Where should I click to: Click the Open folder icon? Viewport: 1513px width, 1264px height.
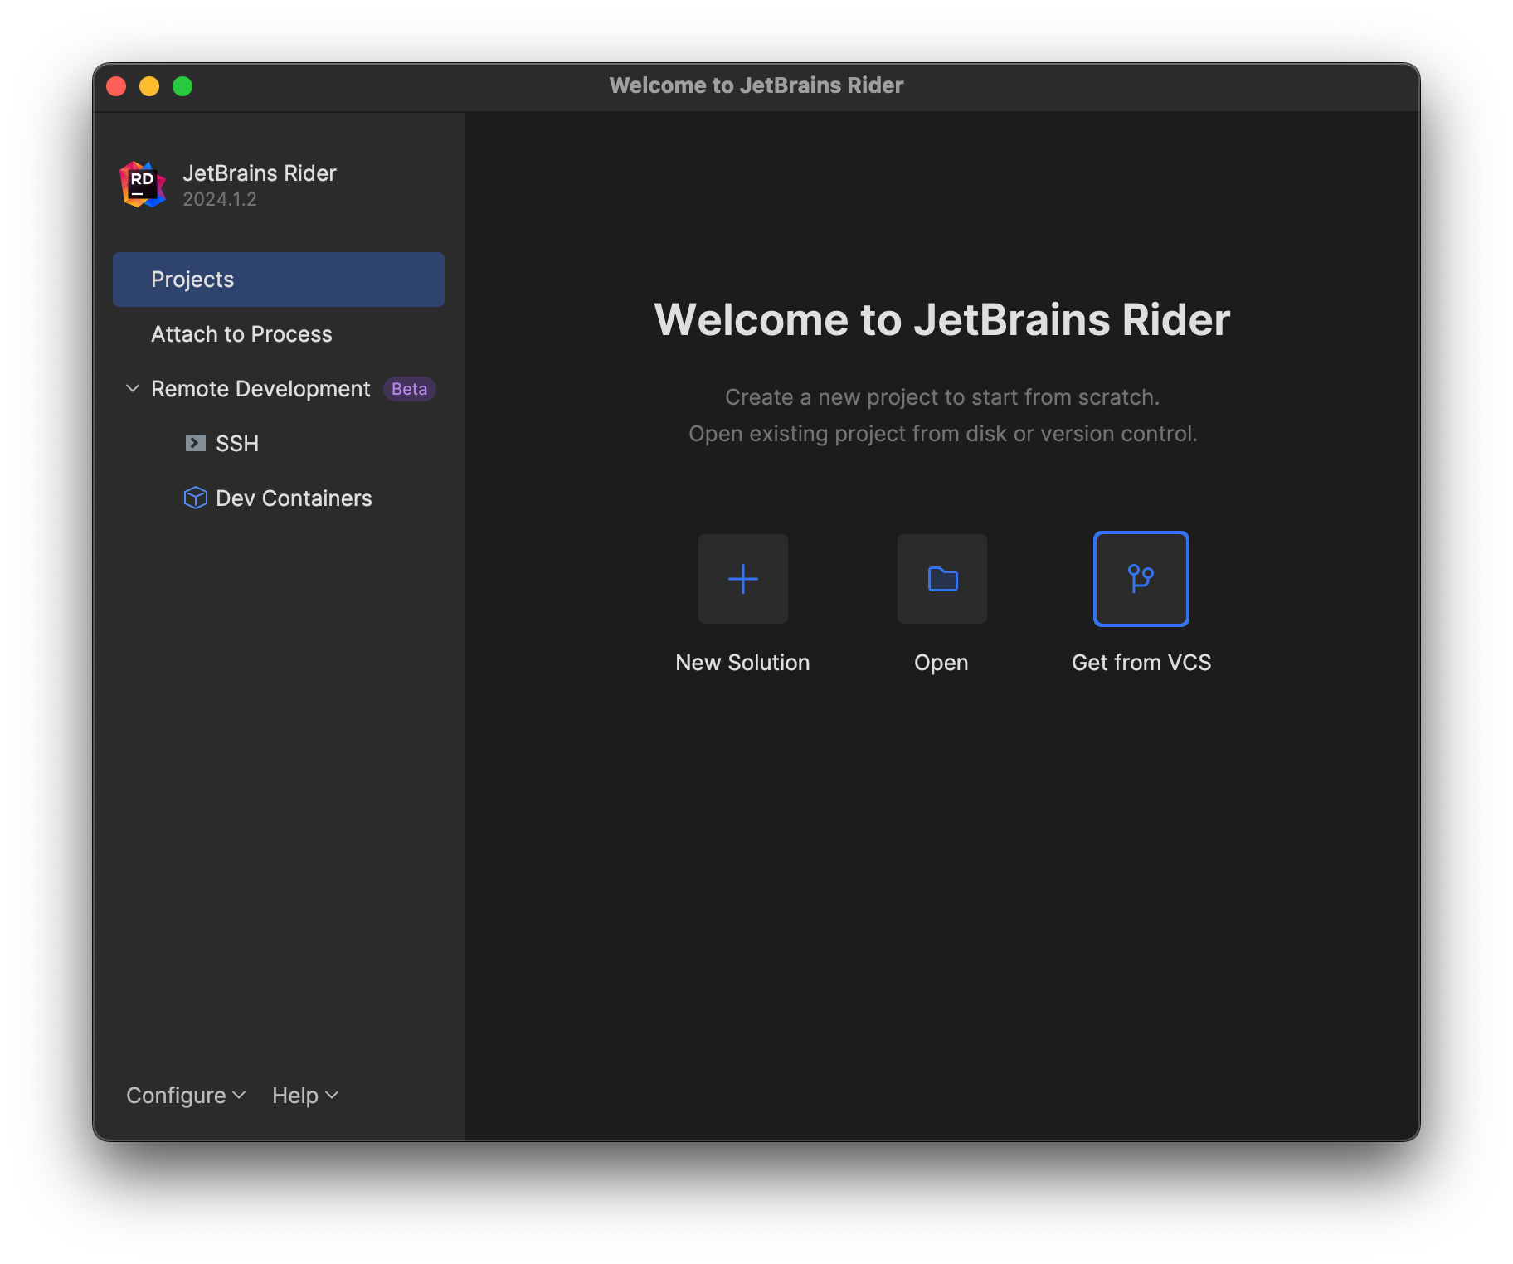point(941,579)
